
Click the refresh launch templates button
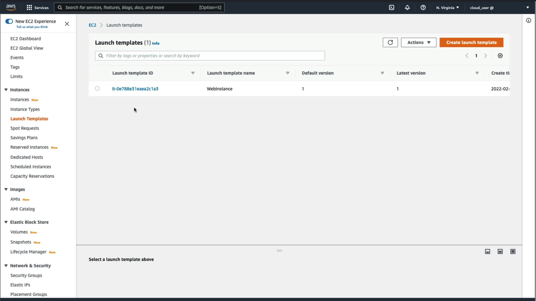pyautogui.click(x=390, y=42)
